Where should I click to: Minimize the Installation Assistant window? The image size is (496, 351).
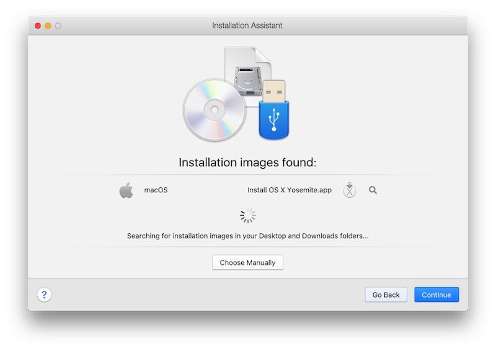tap(48, 25)
